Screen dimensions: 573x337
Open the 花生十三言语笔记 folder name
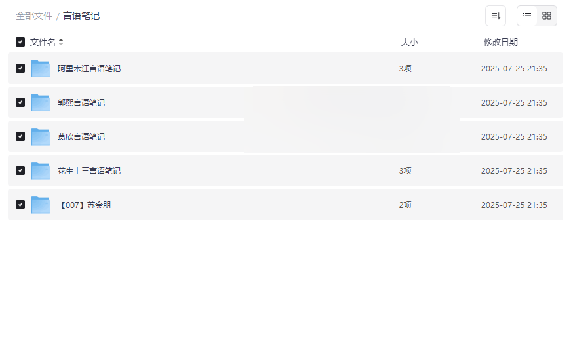click(89, 170)
